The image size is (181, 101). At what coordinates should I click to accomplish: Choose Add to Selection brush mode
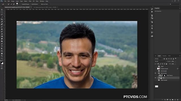[x=11, y=4]
